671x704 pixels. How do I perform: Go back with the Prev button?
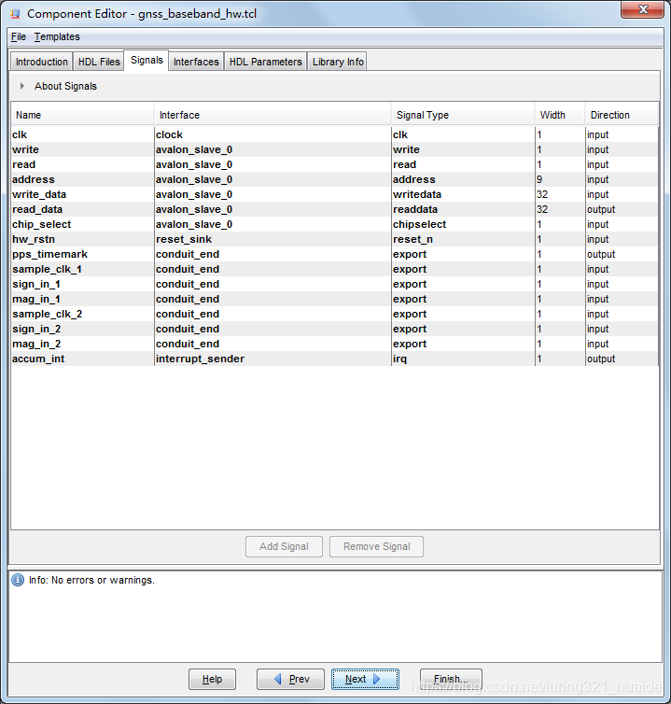click(x=290, y=679)
